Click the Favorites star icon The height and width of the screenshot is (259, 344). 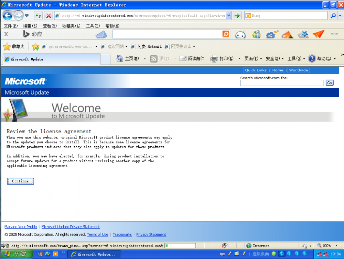tap(7, 47)
